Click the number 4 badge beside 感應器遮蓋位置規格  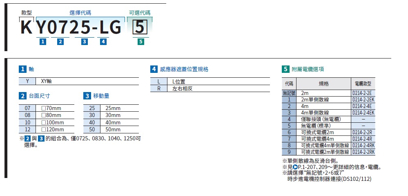[154, 69]
